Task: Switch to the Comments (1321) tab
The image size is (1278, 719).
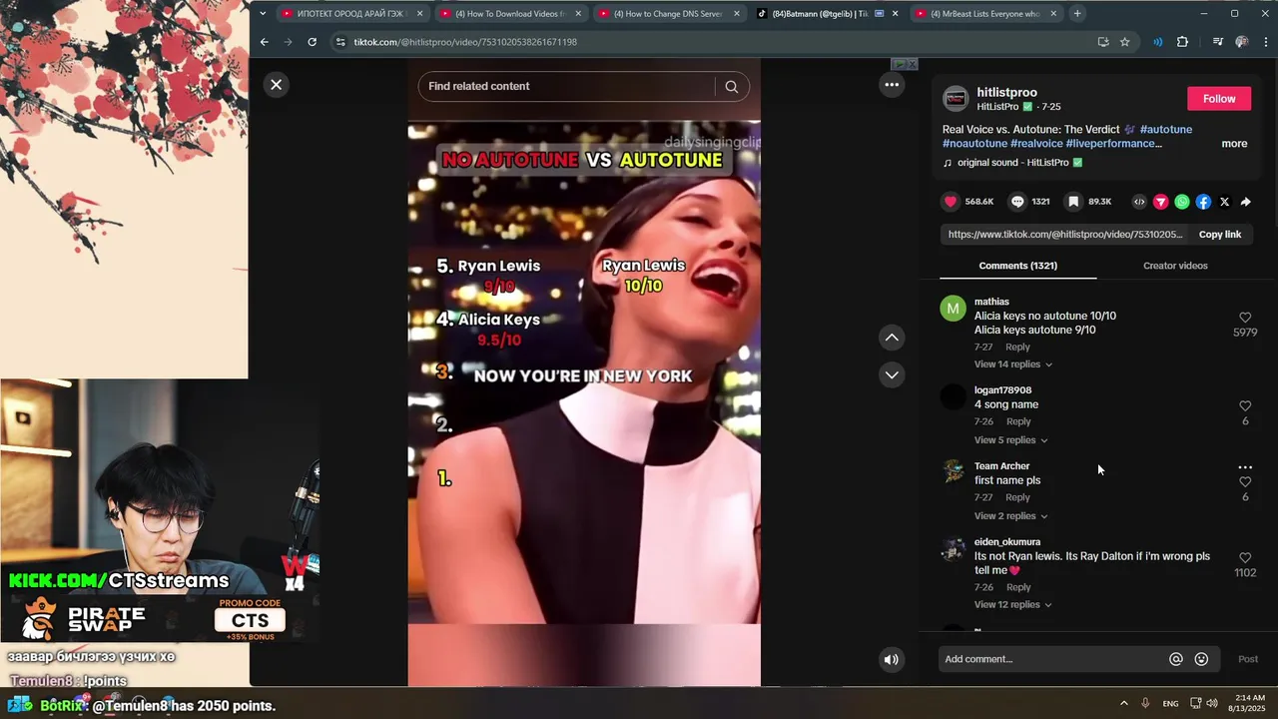Action: (x=1017, y=266)
